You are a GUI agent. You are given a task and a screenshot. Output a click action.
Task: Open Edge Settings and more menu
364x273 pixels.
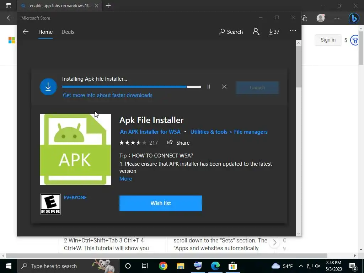point(337,18)
